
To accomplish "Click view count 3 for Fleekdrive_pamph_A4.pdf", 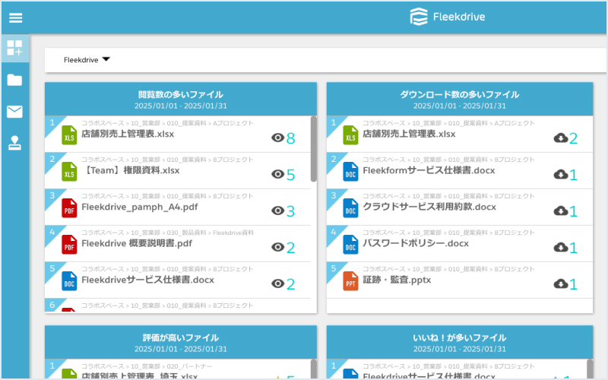I will [x=291, y=211].
